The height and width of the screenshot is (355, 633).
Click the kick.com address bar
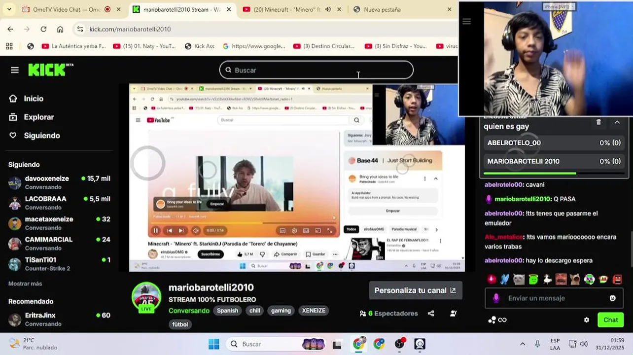[266, 29]
